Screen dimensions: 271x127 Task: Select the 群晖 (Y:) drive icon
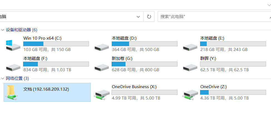click(x=190, y=67)
